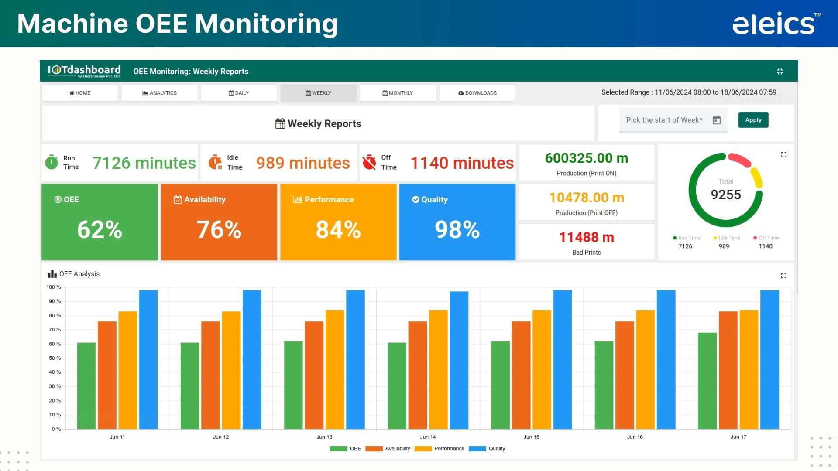Expand the OEE Analysis fullscreen view
Viewport: 838px width, 471px height.
click(x=784, y=276)
